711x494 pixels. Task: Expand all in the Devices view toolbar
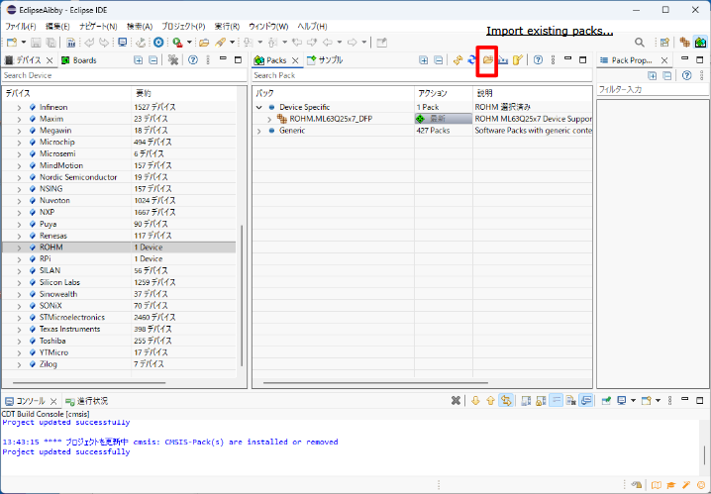pyautogui.click(x=139, y=59)
